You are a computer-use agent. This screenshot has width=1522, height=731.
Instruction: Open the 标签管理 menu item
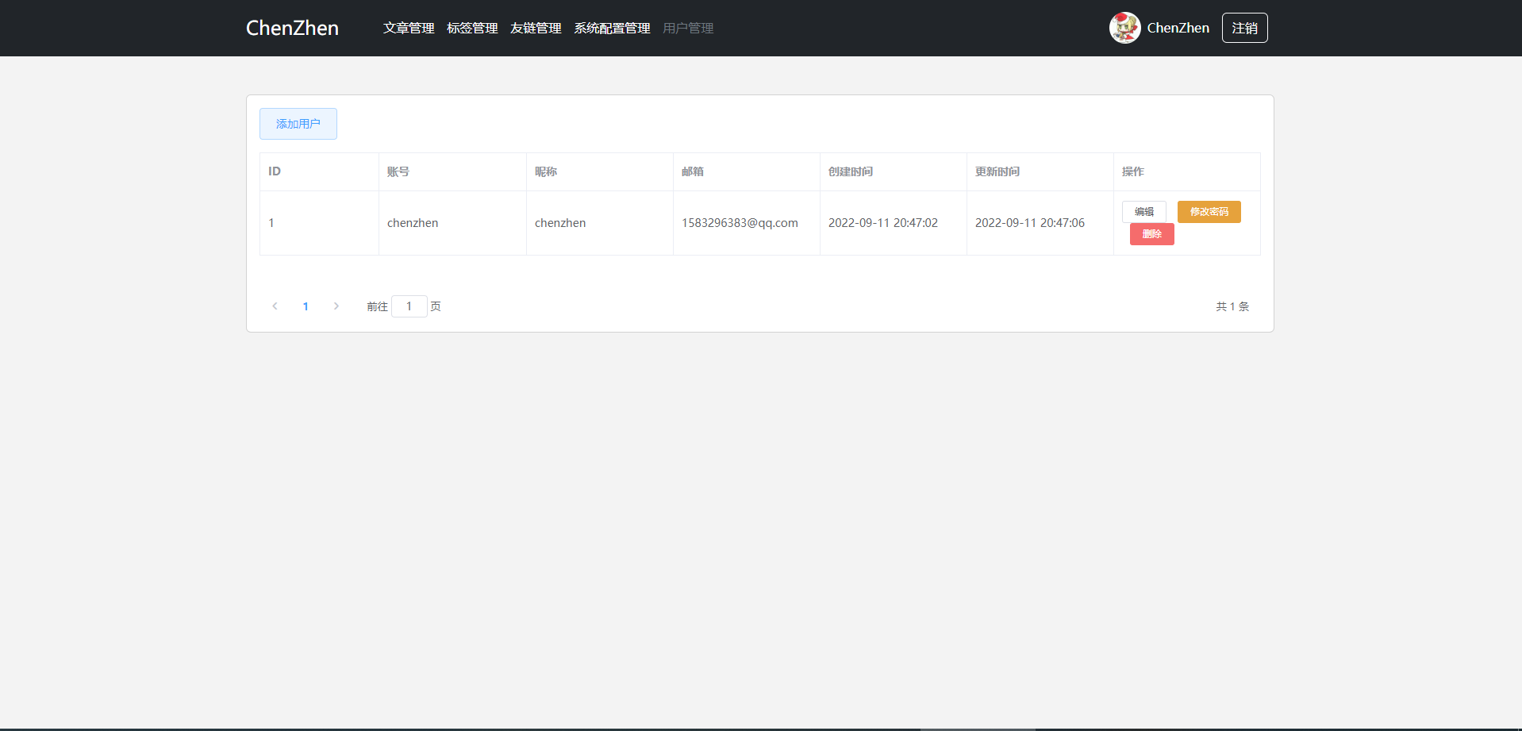(472, 28)
